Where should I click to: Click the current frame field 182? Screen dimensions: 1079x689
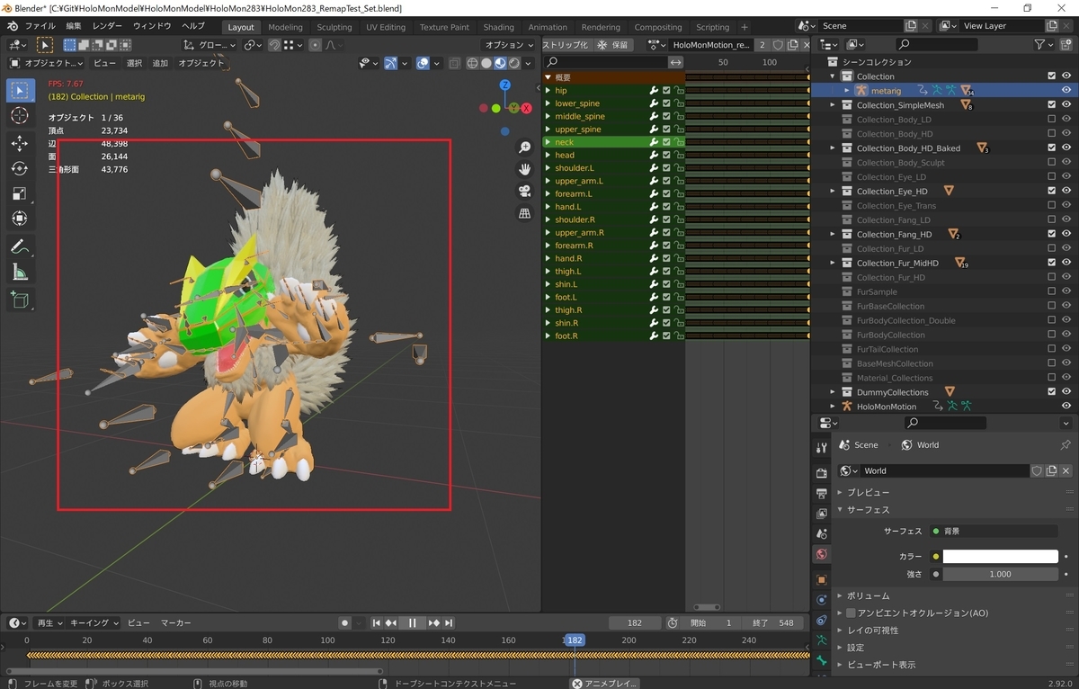[635, 622]
